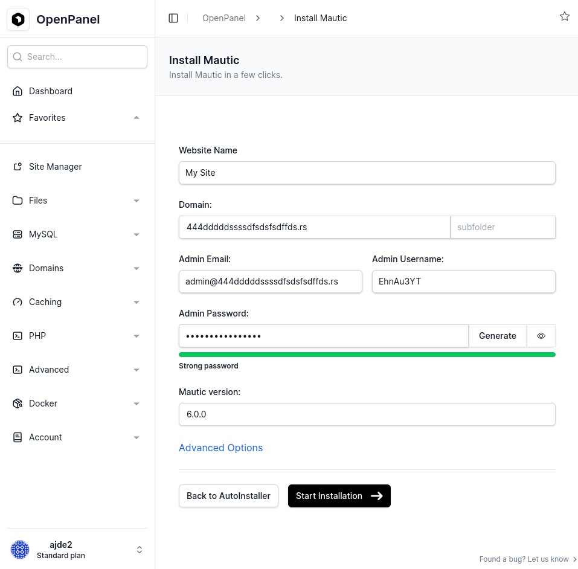Click the OpenPanel hexagon logo

coord(18,19)
